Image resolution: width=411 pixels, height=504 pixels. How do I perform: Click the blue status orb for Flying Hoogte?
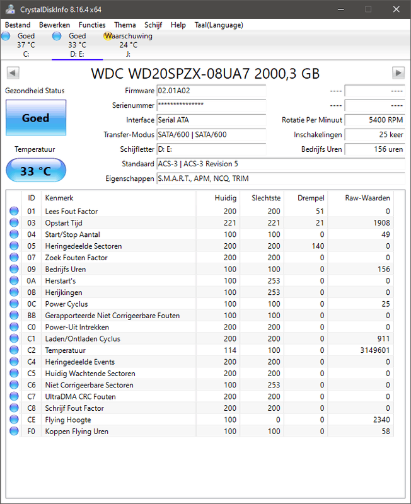tap(14, 420)
